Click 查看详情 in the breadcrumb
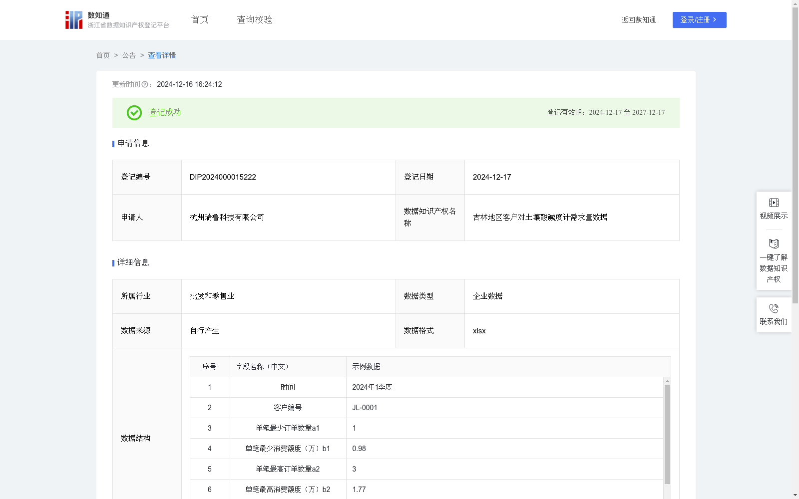Screen dimensions: 799x499 [x=162, y=55]
